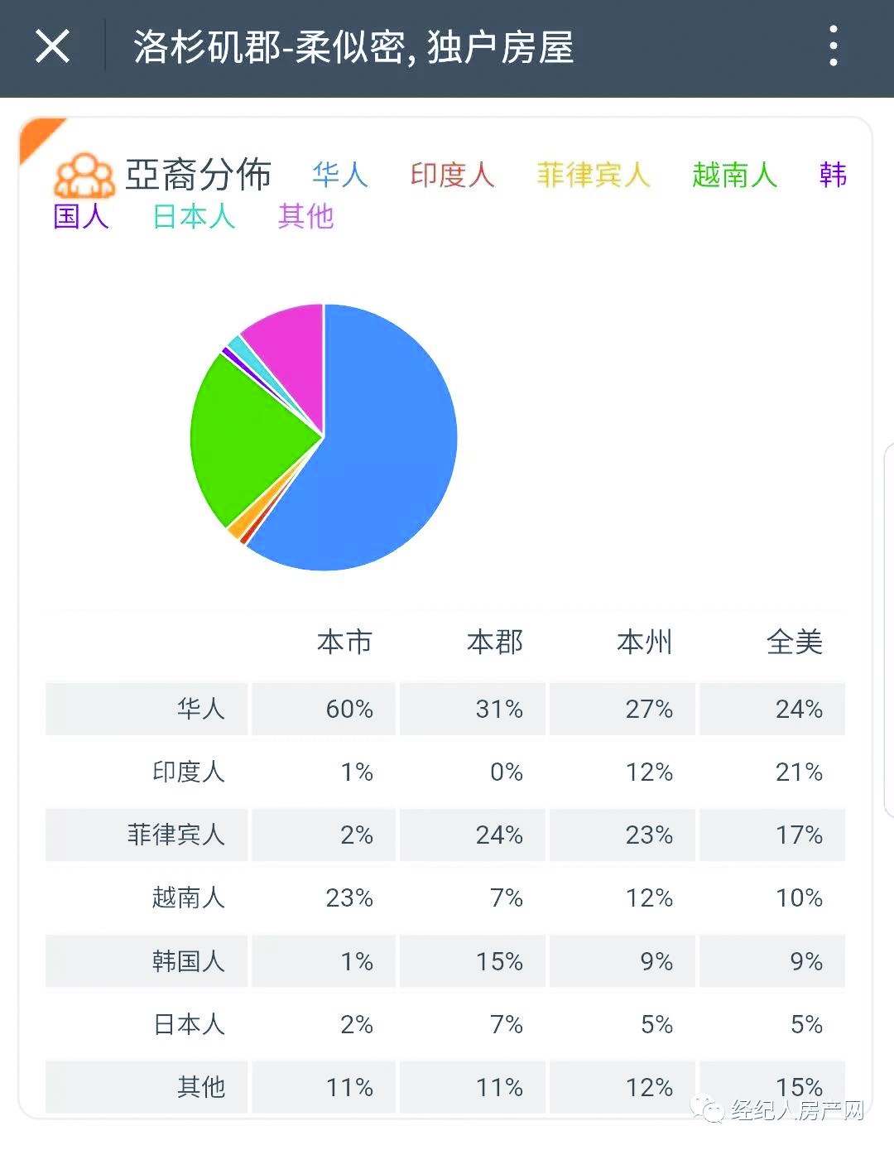The height and width of the screenshot is (1150, 894).
Task: Toggle the 越南人 legend entry
Action: 734,175
